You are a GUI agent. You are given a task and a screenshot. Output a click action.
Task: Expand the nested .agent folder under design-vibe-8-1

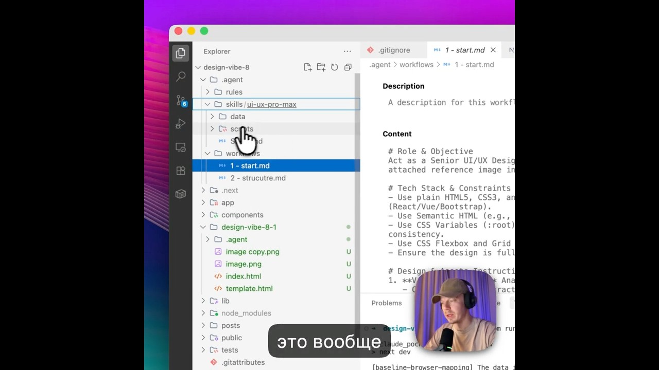click(207, 239)
